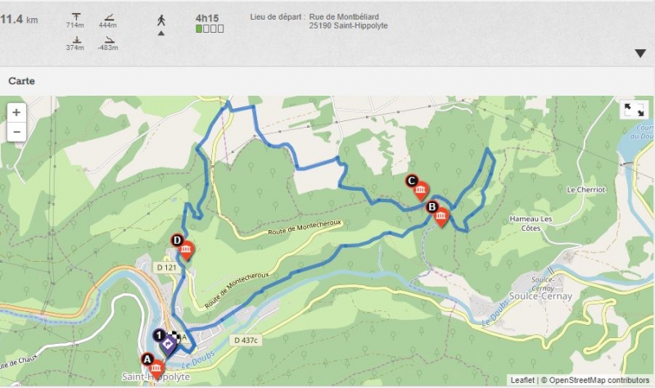
Task: Zoom out the map with minus button
Action: coord(16,132)
